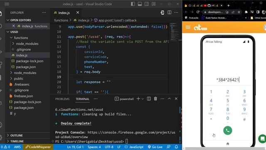Tap the # key on keypad
Screen dimensions: 266x150
(x=244, y=120)
